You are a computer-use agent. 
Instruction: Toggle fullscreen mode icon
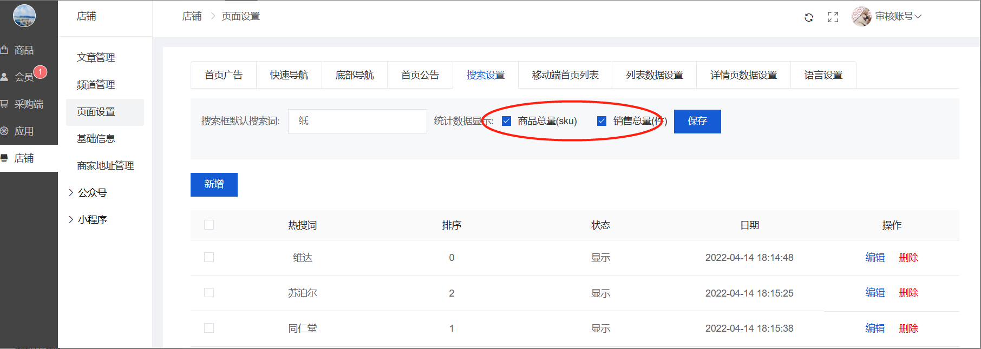[833, 17]
